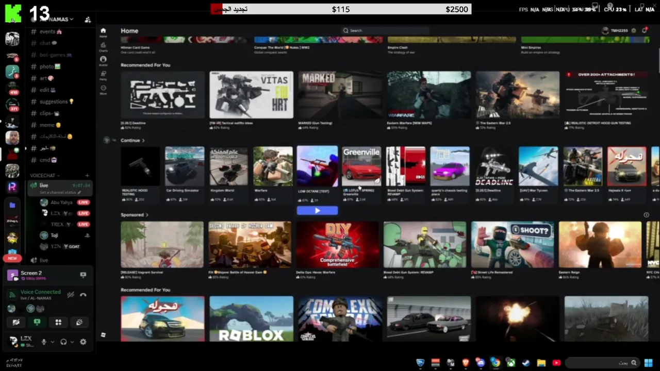Open the Roblox Avatar sidebar icon
This screenshot has width=660, height=371.
(103, 61)
